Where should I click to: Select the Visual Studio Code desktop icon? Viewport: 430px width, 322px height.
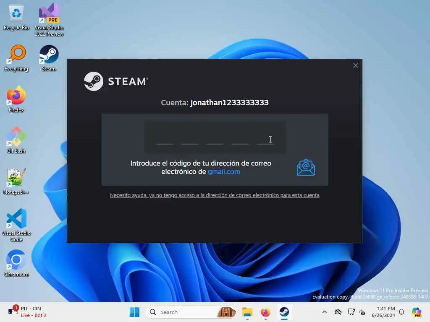click(x=16, y=225)
